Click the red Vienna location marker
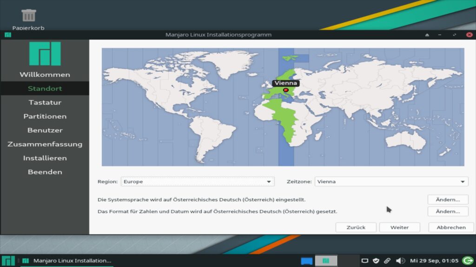Image resolution: width=476 pixels, height=267 pixels. coord(286,90)
